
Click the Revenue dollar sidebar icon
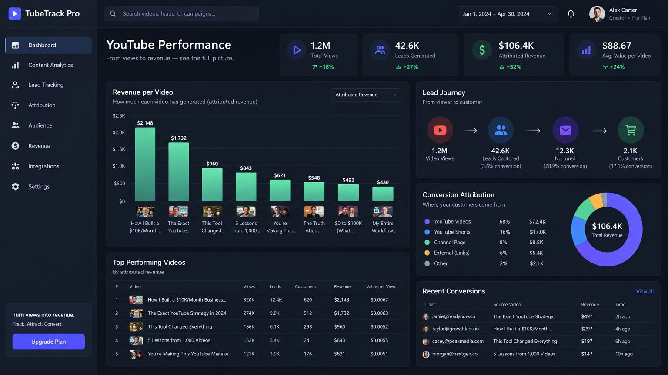[x=15, y=146]
